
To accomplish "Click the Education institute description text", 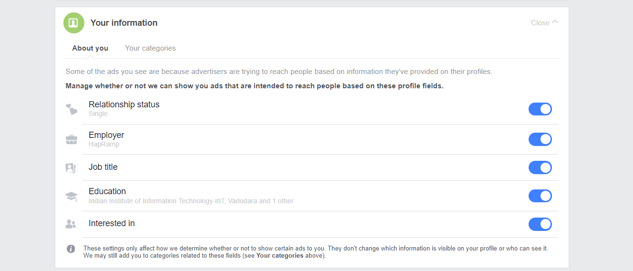I will [191, 201].
